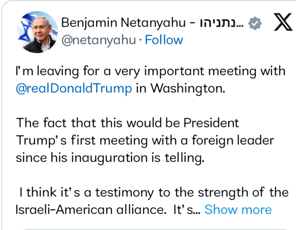Click the paragraph starting "I think it's a testimony"
Image resolution: width=296 pixels, height=230 pixels.
click(152, 201)
